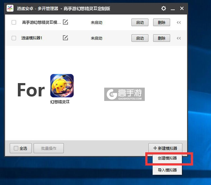This screenshot has width=211, height=185.
Task: Click the 幻想精灵II caption under game icon
Action: point(60,102)
